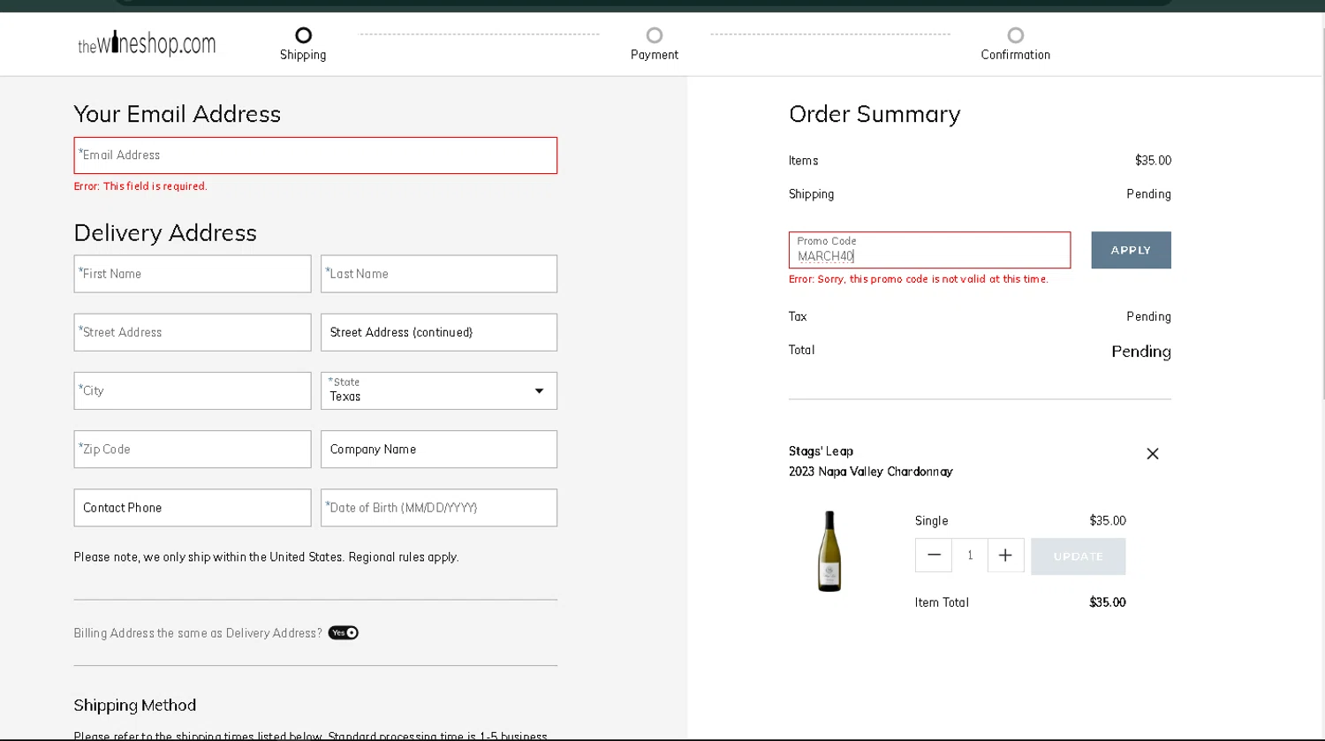
Task: Select the Street Address field
Action: click(193, 332)
